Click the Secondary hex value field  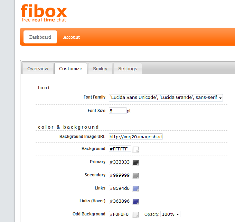click(120, 175)
